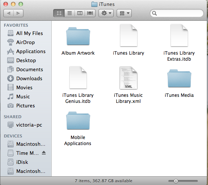Open AirDrop in the sidebar
The image size is (208, 185).
(26, 42)
